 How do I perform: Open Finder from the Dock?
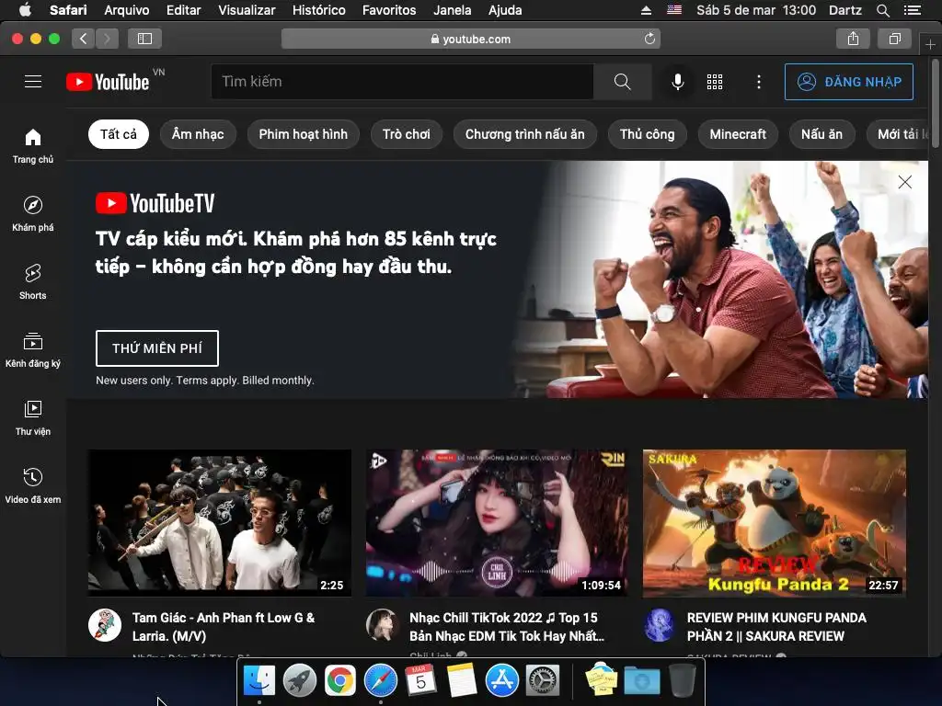(x=259, y=680)
